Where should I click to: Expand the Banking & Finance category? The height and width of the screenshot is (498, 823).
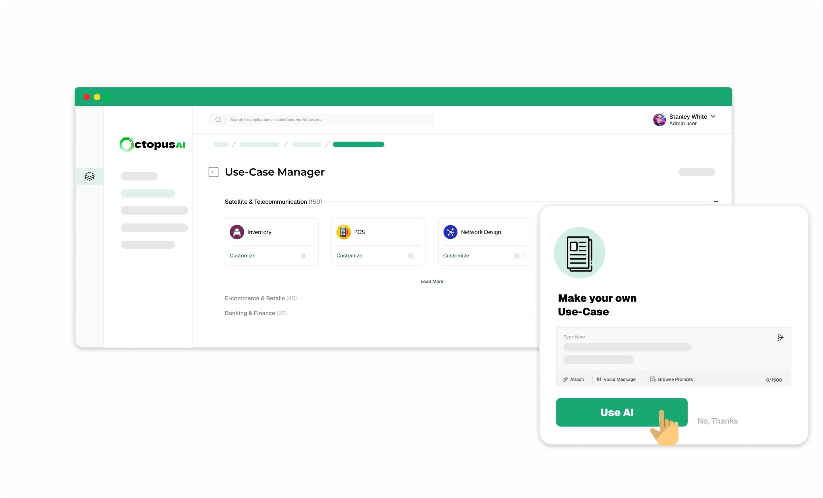click(x=256, y=313)
